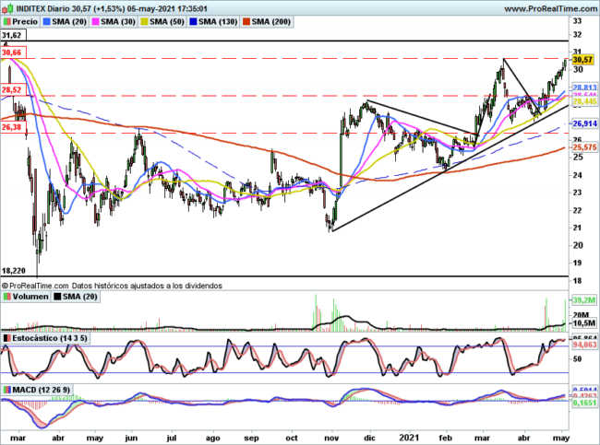
Task: Click the 26,914 SMA value on the price axis
Action: (x=585, y=123)
